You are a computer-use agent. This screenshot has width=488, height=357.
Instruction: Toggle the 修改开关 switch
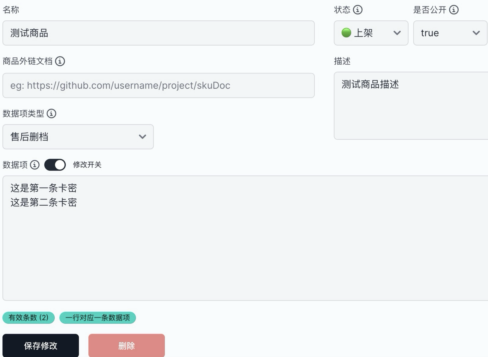55,165
